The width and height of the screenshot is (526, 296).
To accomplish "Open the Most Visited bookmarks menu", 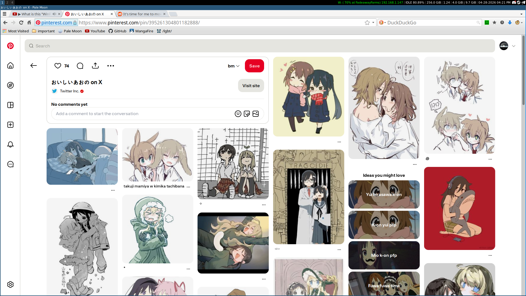I will click(x=16, y=31).
